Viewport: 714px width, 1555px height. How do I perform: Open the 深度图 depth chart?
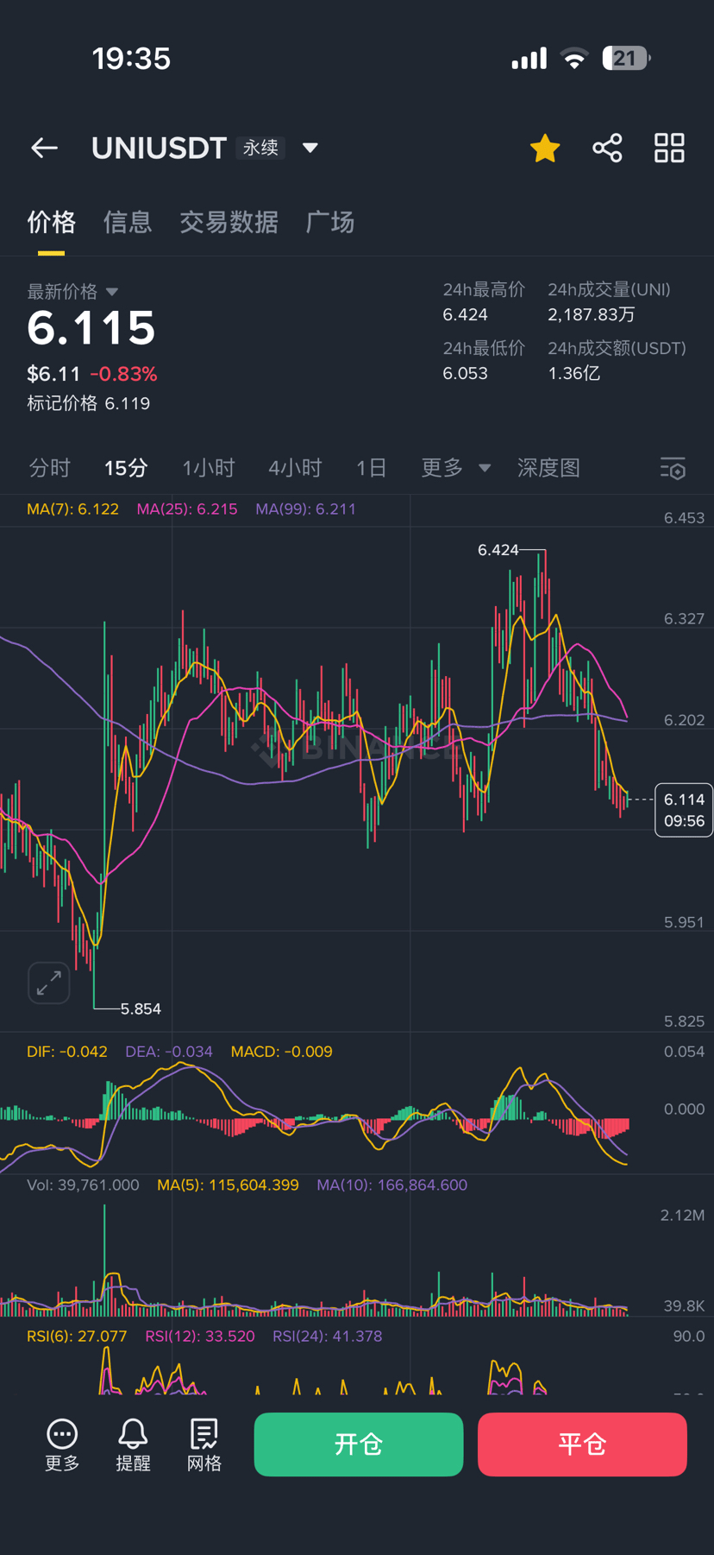548,468
